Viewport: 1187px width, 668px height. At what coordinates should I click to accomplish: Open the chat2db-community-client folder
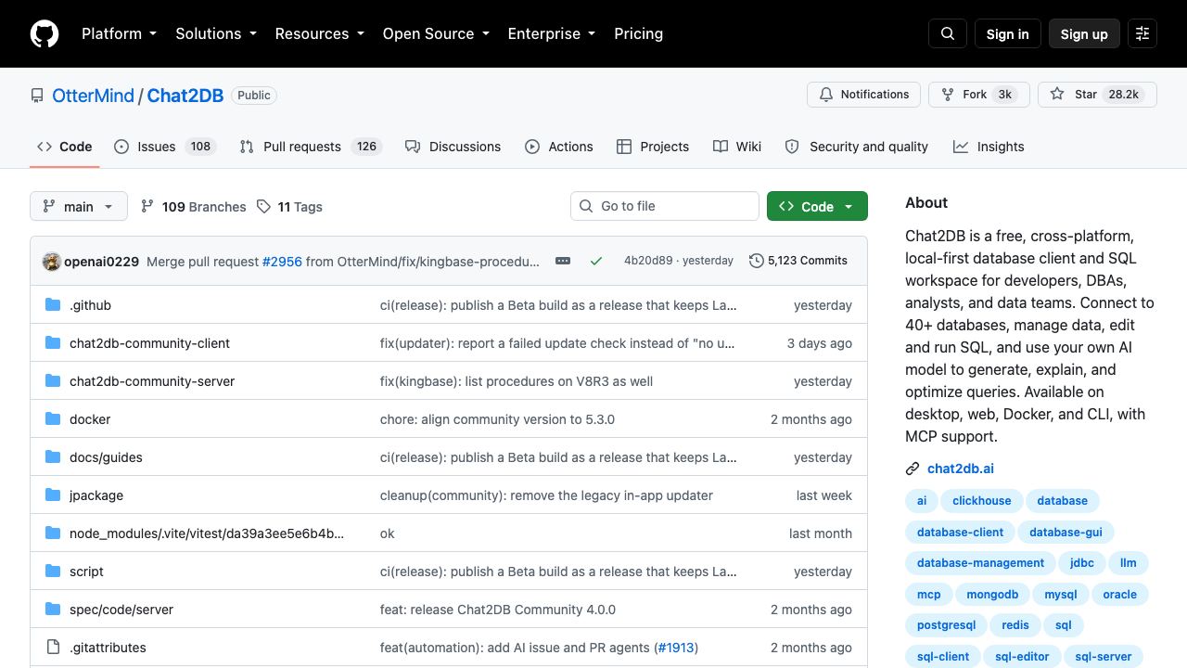(149, 343)
